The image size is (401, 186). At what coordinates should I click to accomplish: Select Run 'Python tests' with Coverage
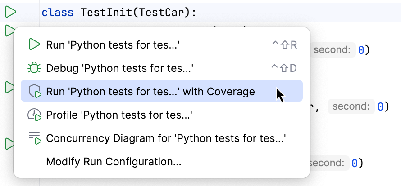tap(150, 92)
